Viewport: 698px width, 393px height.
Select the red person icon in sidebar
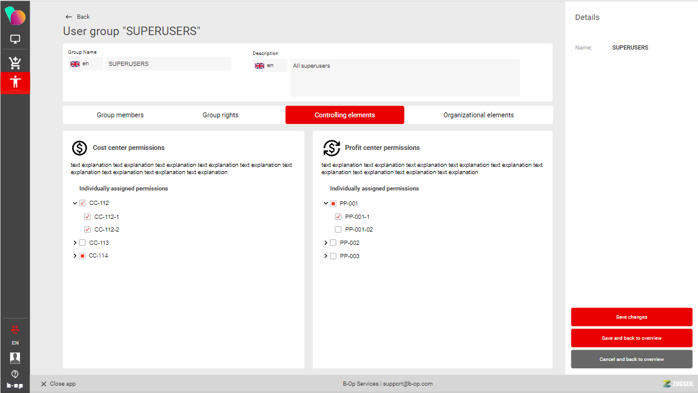(x=15, y=82)
